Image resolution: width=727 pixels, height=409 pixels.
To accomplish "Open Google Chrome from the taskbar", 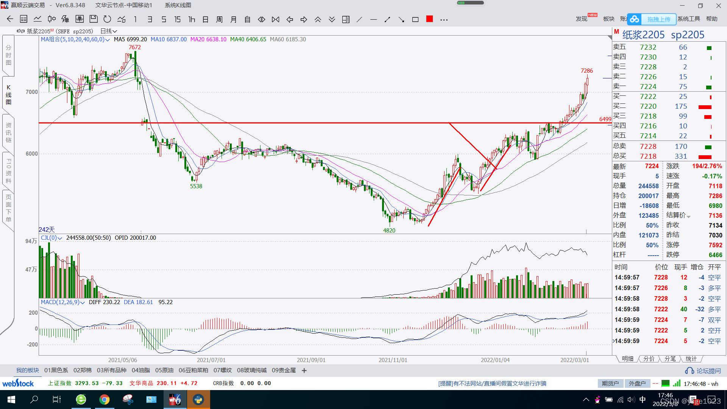I will [x=105, y=400].
